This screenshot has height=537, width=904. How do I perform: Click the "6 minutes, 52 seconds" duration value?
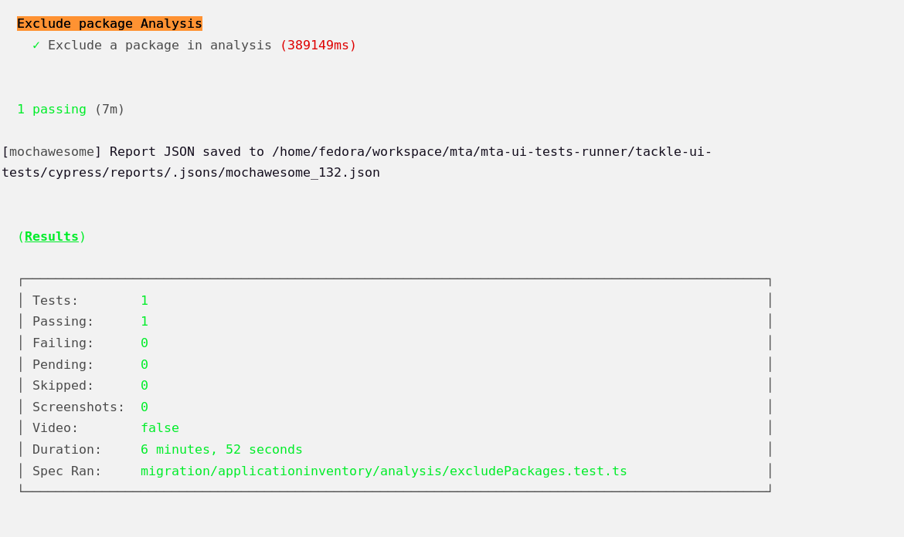(x=222, y=450)
